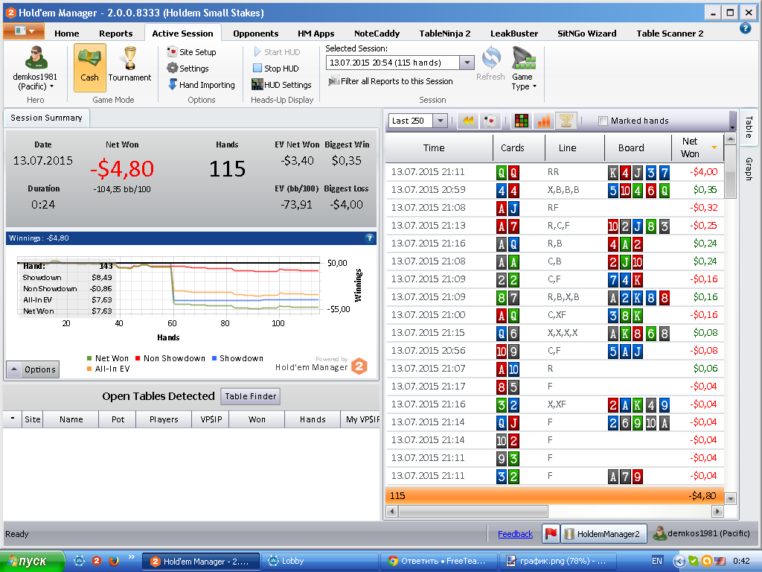
Task: Open the NoteCaddy tab
Action: [x=377, y=33]
